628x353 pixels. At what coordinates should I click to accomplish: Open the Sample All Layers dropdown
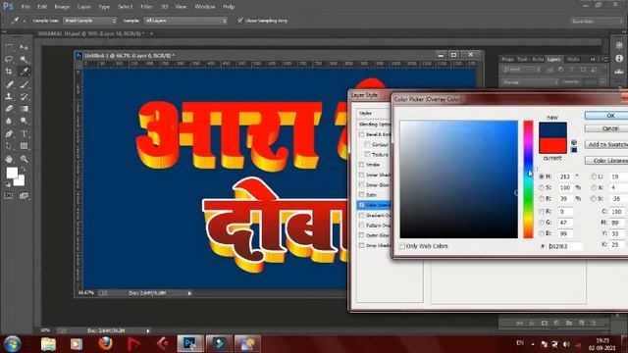pos(185,21)
